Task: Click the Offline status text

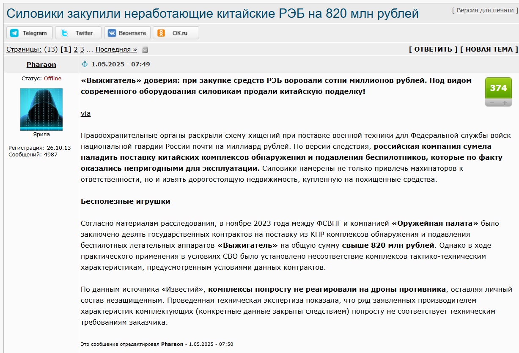Action: coord(52,79)
